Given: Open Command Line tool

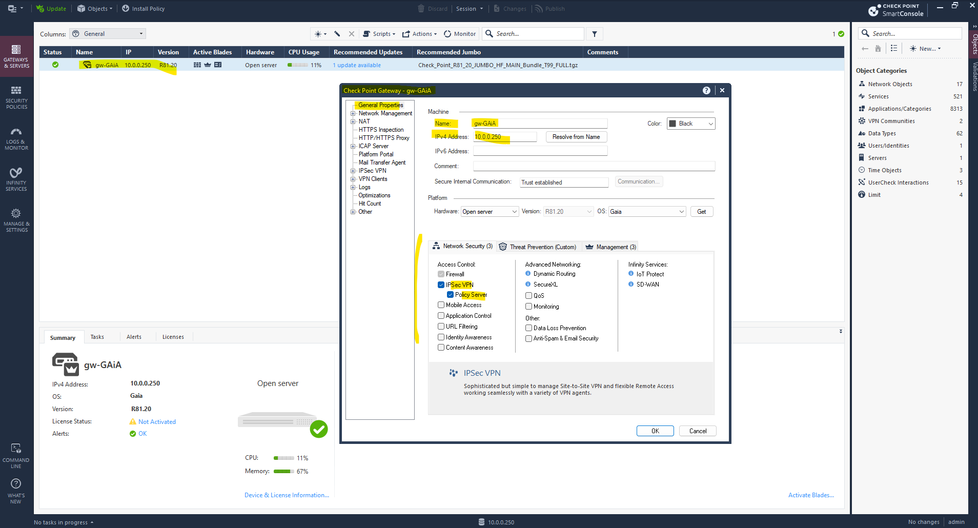Looking at the screenshot, I should pyautogui.click(x=16, y=456).
